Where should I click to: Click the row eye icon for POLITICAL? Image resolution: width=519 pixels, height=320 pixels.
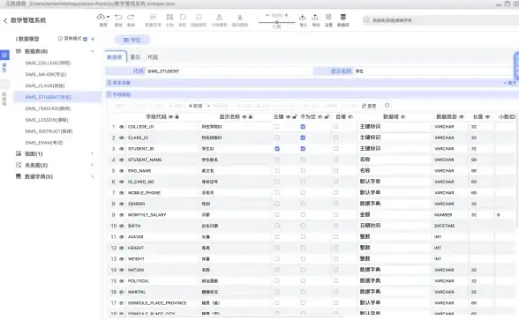(x=122, y=281)
